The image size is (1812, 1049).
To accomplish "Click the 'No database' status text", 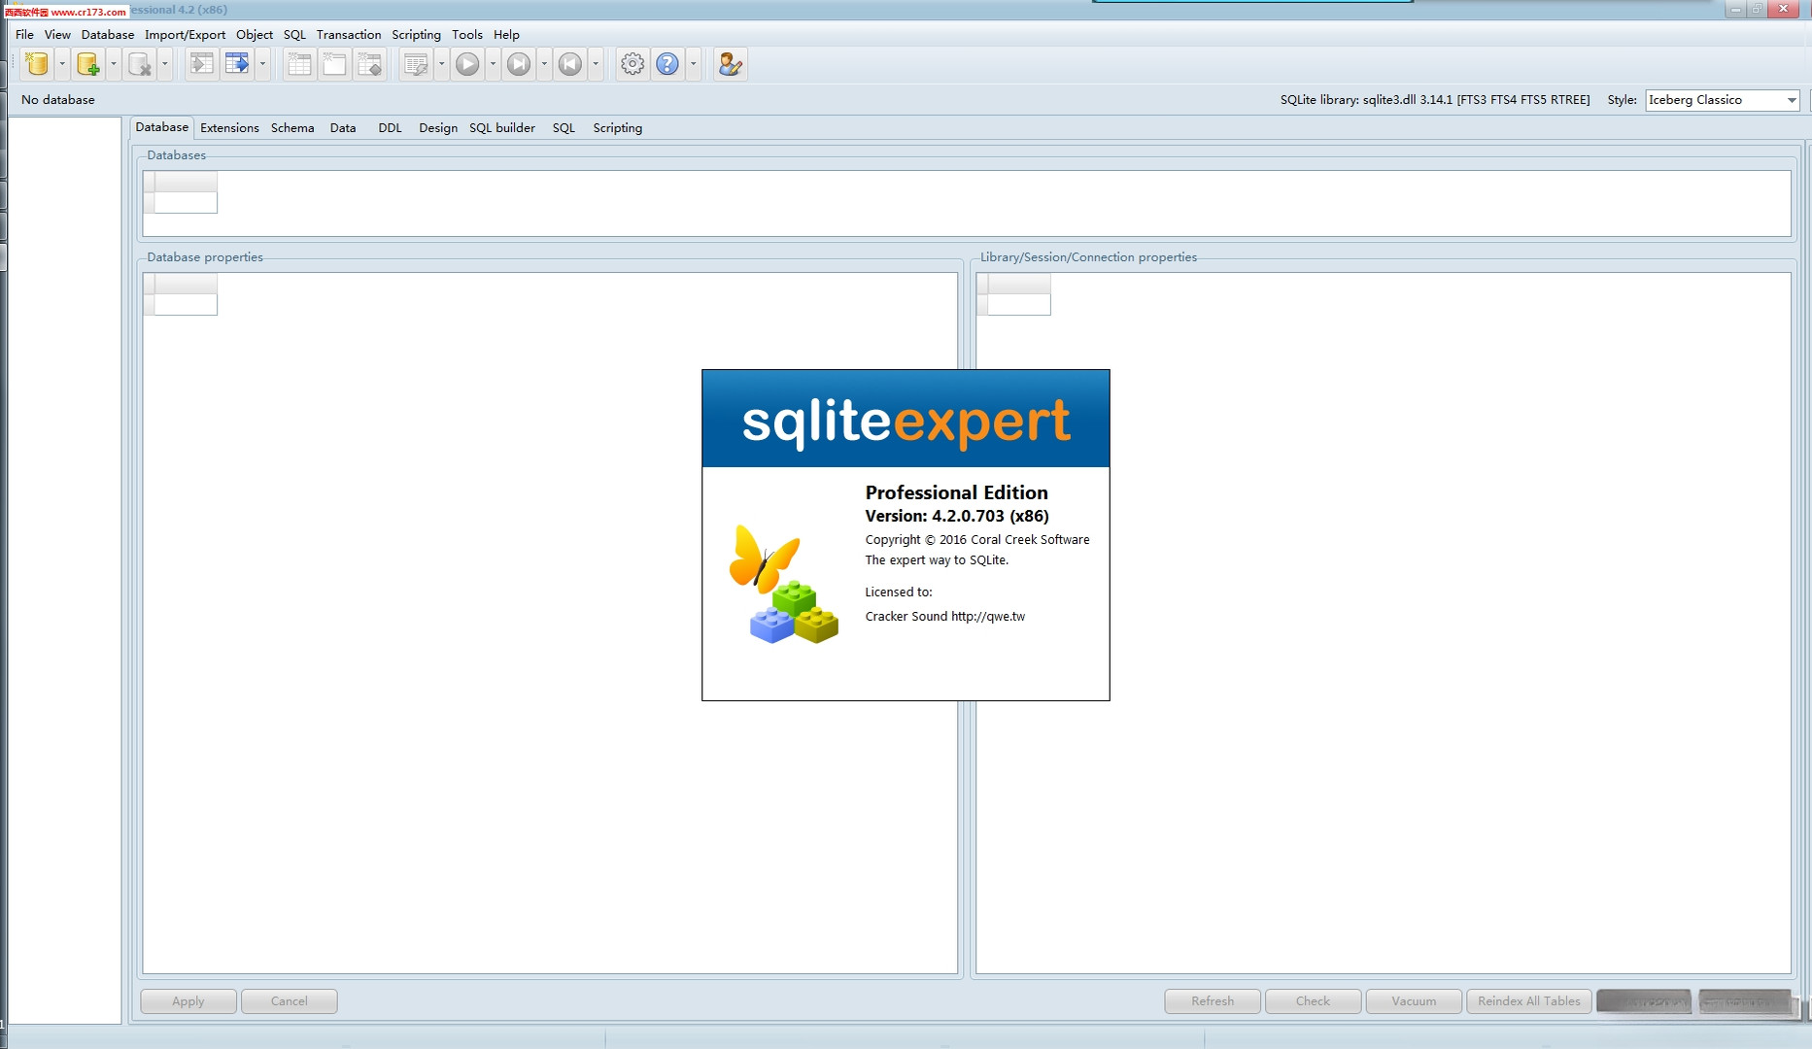I will pyautogui.click(x=58, y=100).
